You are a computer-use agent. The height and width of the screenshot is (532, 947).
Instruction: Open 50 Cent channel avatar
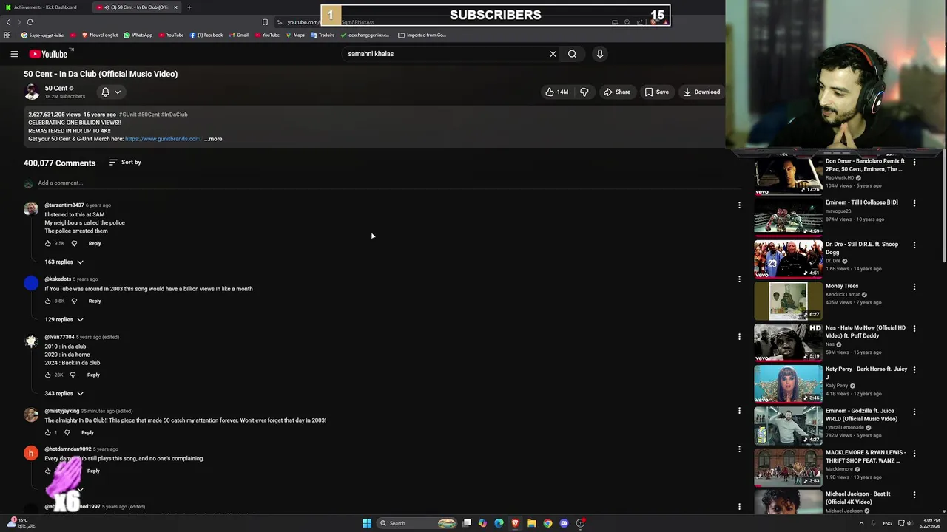pyautogui.click(x=32, y=92)
